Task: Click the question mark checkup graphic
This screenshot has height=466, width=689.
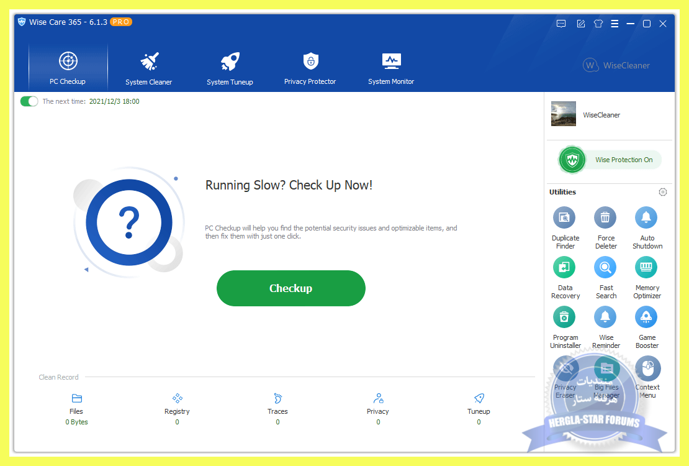Action: pos(129,222)
